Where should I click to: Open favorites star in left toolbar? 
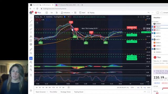point(31,90)
